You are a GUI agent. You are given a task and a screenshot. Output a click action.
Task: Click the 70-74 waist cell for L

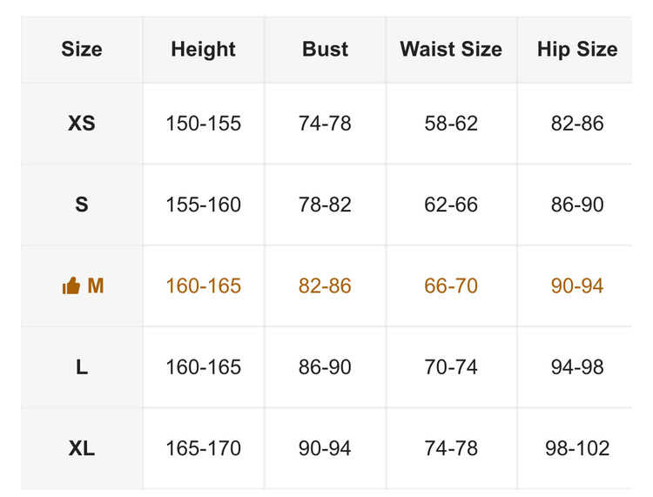451,367
